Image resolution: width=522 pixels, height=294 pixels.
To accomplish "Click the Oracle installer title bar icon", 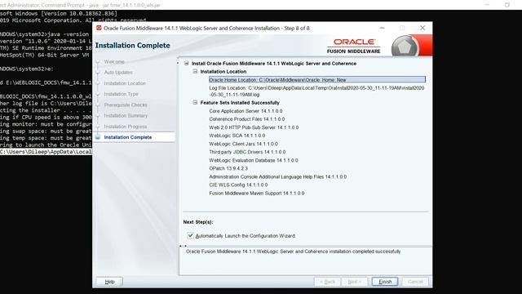I will click(99, 28).
